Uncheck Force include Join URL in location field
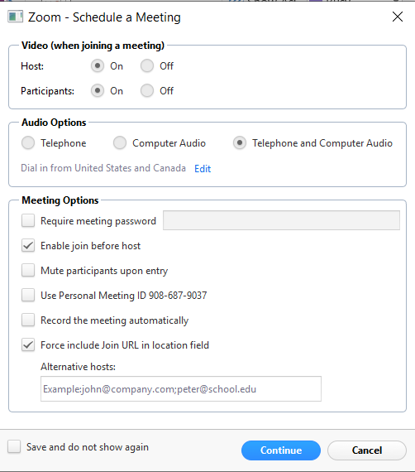The height and width of the screenshot is (472, 415). (x=28, y=344)
